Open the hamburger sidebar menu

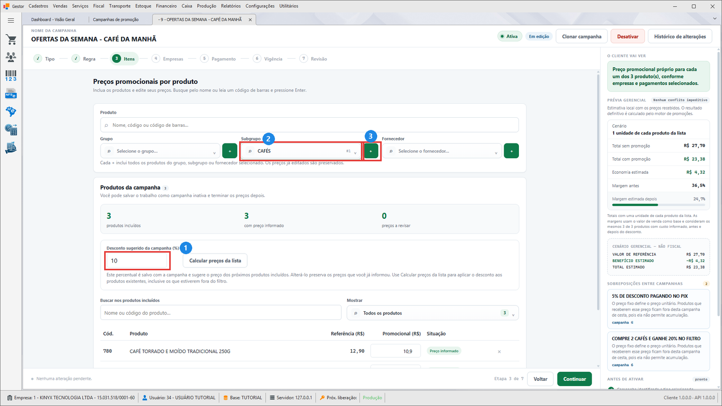click(11, 20)
